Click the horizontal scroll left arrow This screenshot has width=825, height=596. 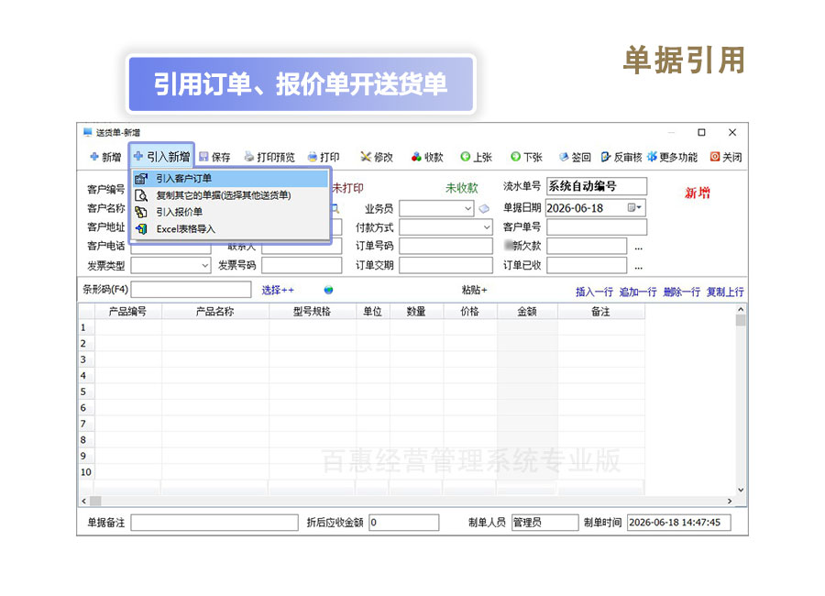[x=83, y=502]
